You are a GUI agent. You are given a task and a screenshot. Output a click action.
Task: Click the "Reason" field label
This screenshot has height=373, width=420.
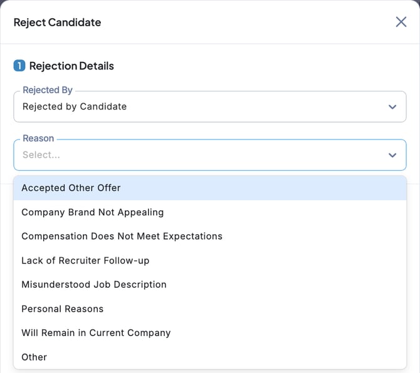(x=38, y=138)
